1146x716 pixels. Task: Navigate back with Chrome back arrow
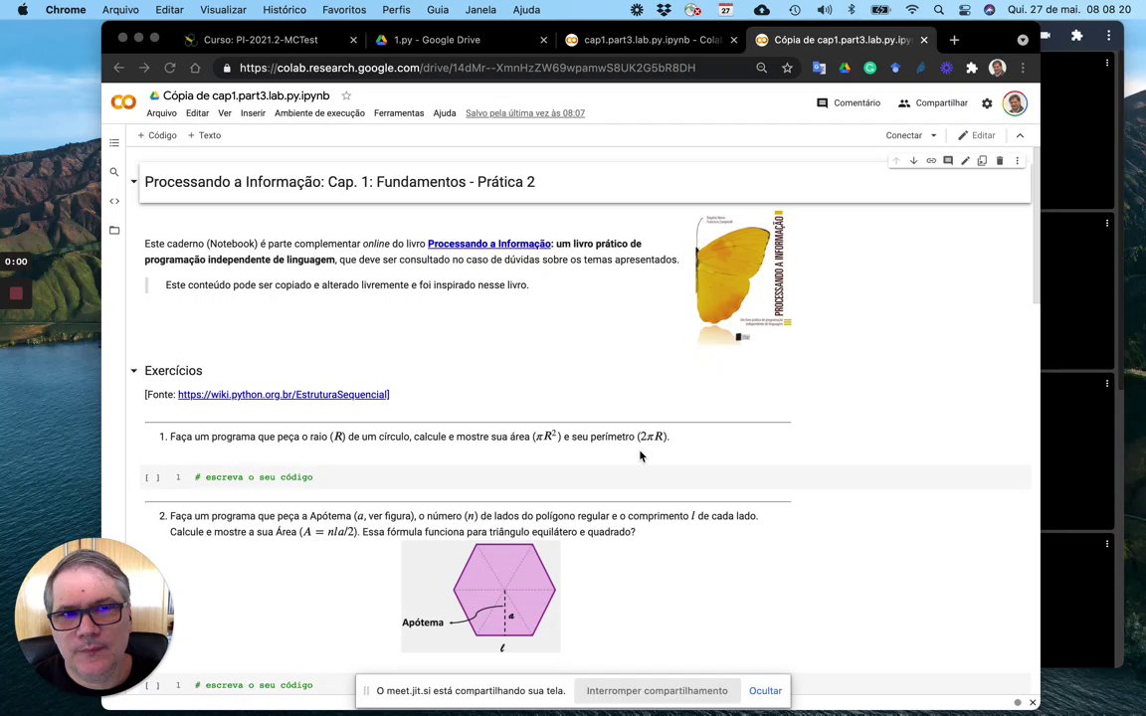tap(119, 68)
